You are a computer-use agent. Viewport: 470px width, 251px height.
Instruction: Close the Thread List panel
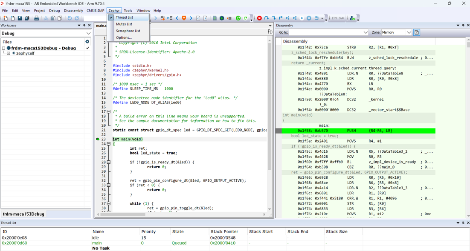coord(468,223)
